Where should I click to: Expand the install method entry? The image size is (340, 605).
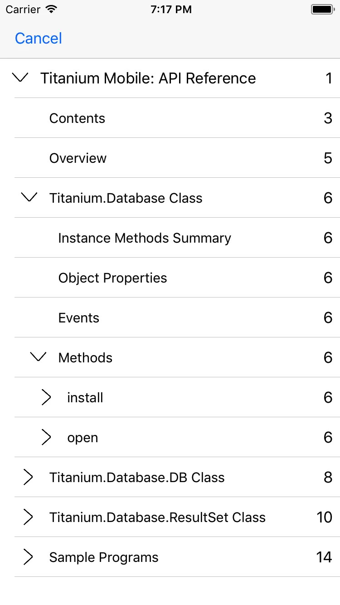coord(46,397)
